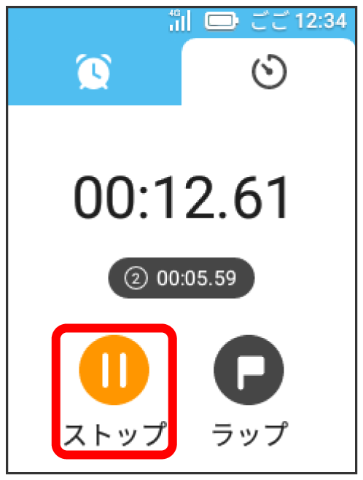
Task: Tap the ストップ label text
Action: click(114, 434)
